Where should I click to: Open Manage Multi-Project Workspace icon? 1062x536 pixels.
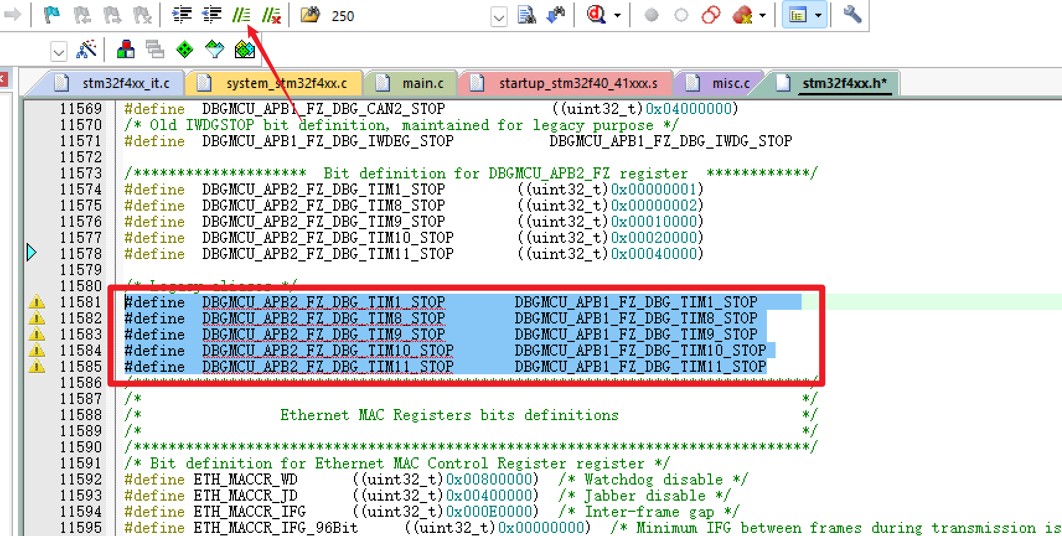(155, 50)
